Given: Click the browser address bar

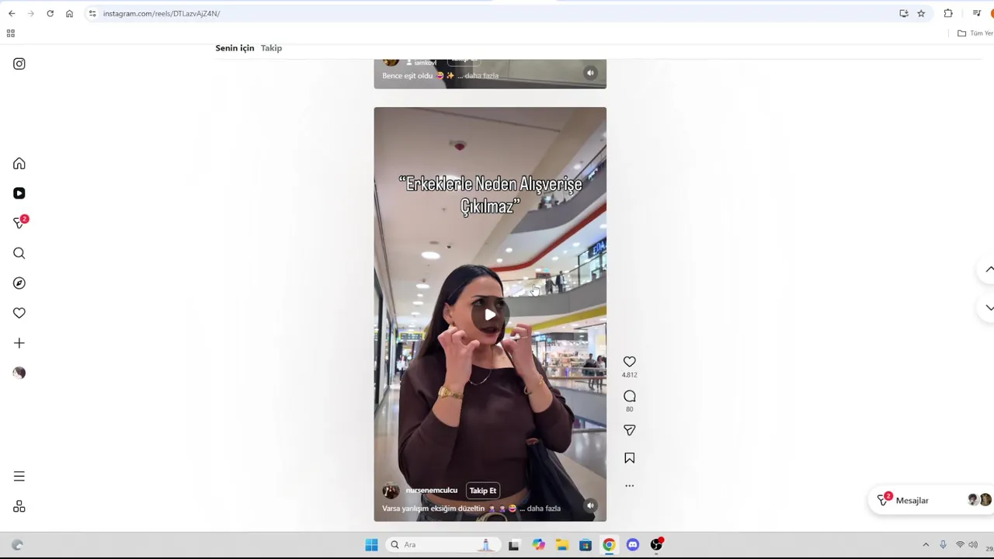Looking at the screenshot, I should [x=489, y=13].
